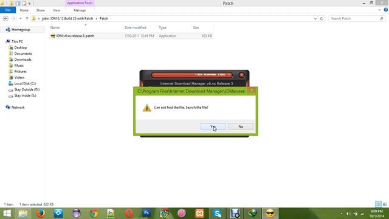This screenshot has height=219, width=389.
Task: Select Homegroup in navigation pane
Action: tap(21, 30)
